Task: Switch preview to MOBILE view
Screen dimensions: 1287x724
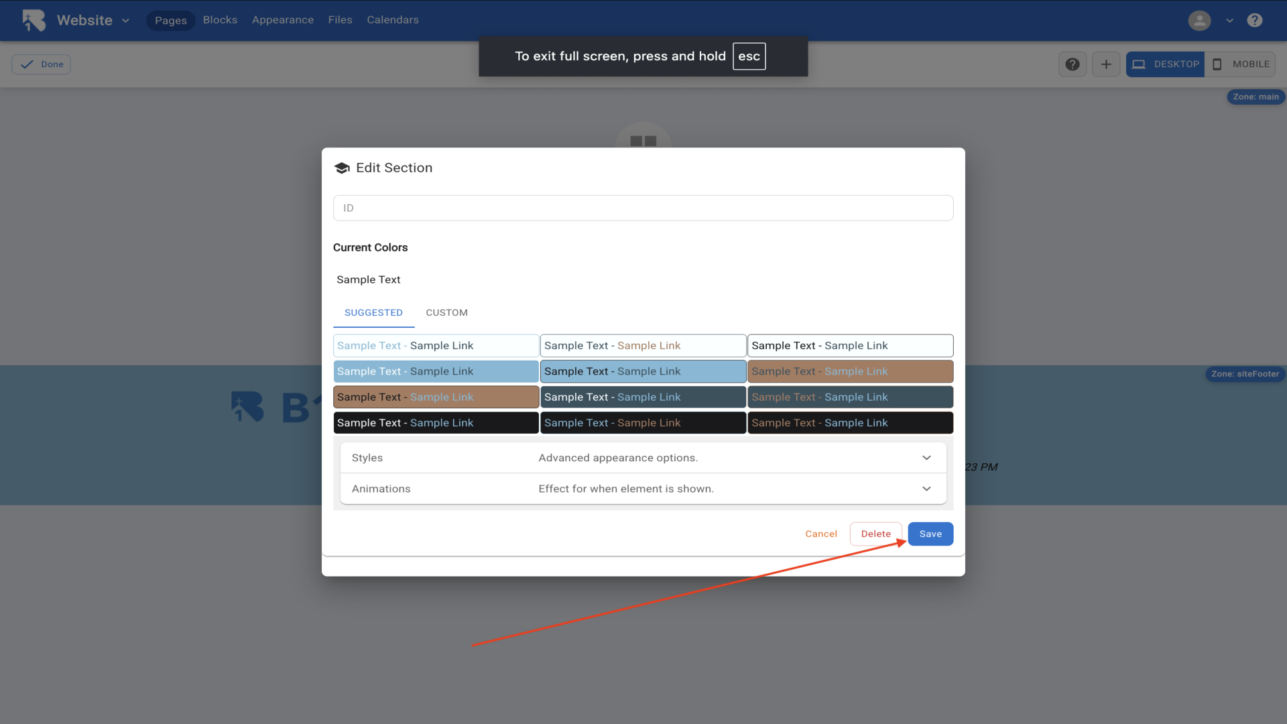Action: point(1241,64)
